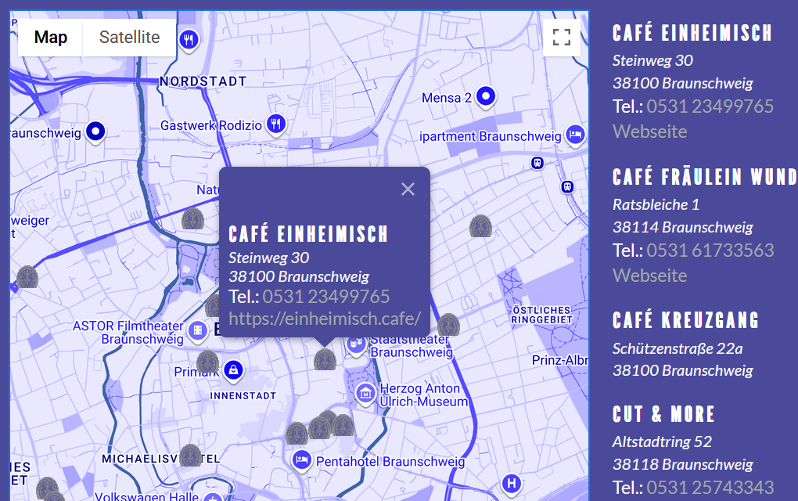Click the Mensa 2 map pin

point(486,96)
